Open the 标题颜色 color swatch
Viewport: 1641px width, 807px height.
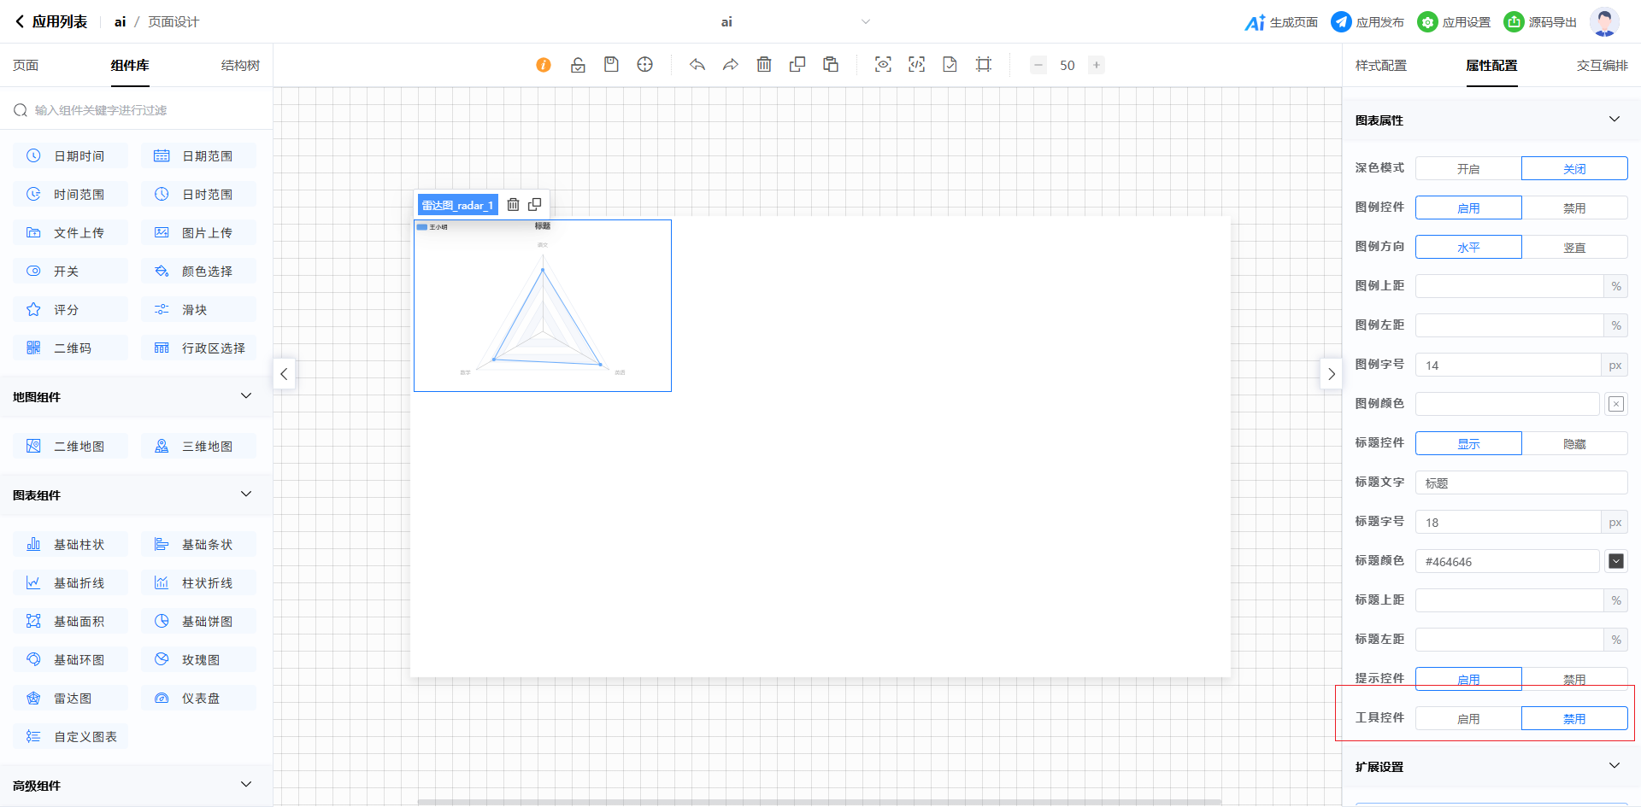coord(1615,561)
